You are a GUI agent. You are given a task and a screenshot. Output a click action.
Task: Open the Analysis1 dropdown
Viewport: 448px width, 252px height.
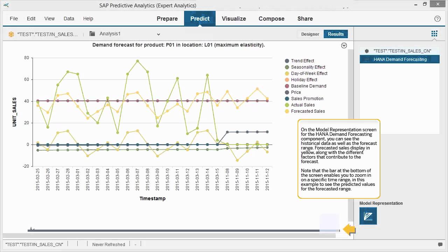(159, 34)
